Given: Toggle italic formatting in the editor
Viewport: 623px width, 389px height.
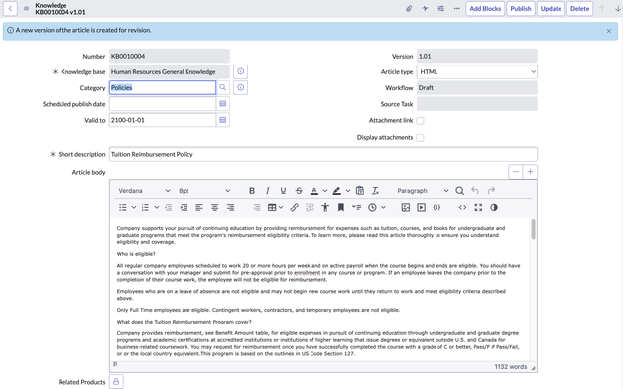Looking at the screenshot, I should (268, 191).
